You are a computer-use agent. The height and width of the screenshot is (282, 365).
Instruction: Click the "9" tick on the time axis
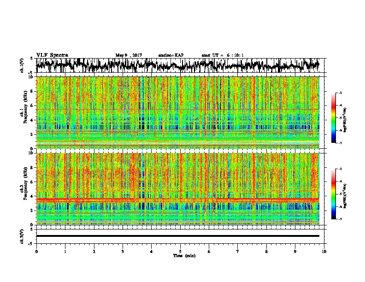295,252
